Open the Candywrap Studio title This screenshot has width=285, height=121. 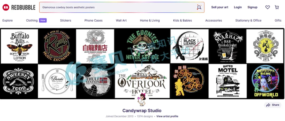(x=142, y=110)
